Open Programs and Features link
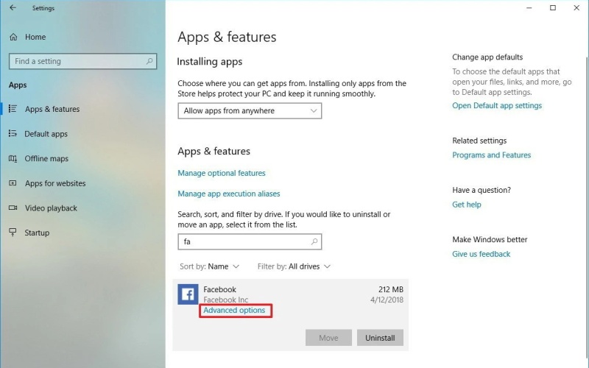589x368 pixels. coord(491,155)
